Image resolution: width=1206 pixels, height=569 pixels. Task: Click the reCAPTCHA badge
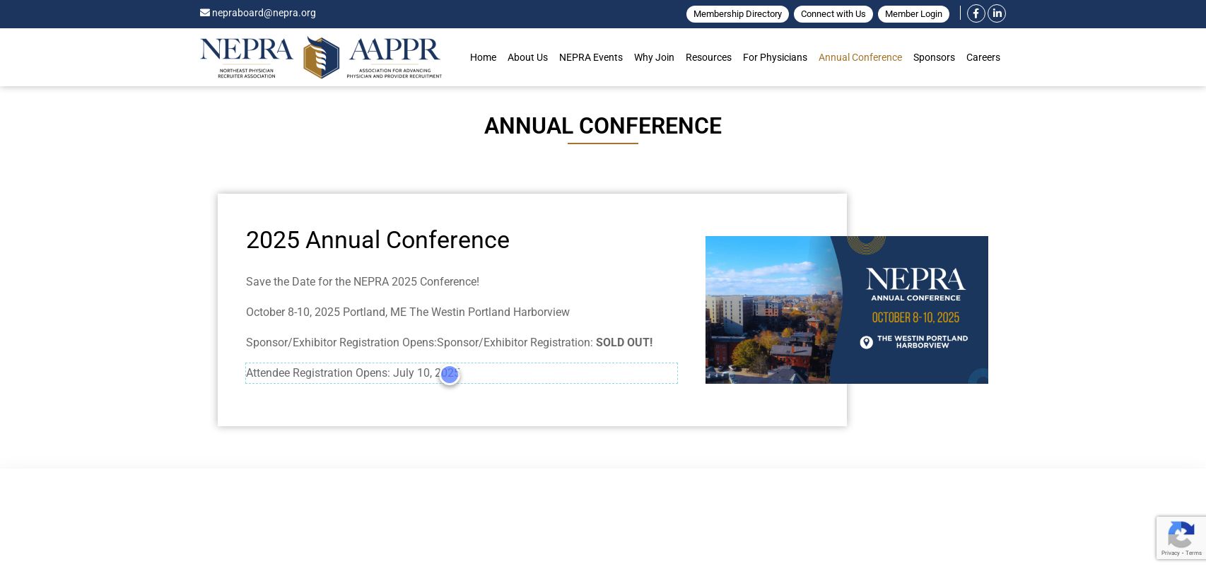point(1181,538)
